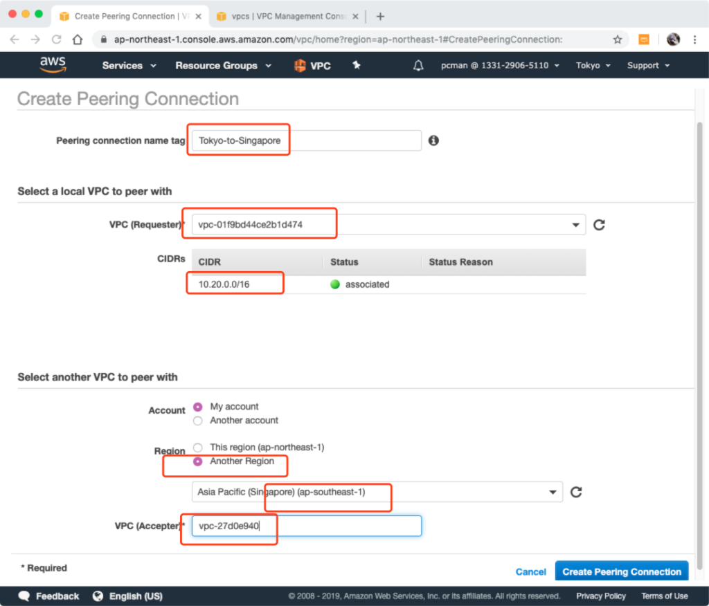The image size is (709, 606).
Task: Select the Another account radio button
Action: pyautogui.click(x=197, y=421)
